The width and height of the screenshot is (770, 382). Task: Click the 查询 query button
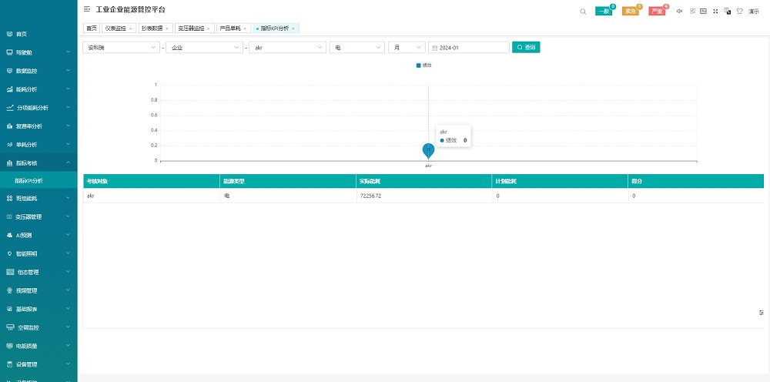tap(527, 47)
